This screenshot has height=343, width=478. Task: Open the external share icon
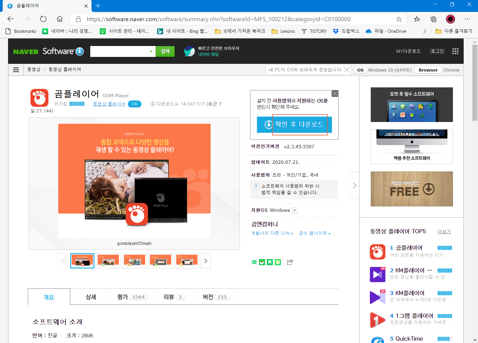290,262
